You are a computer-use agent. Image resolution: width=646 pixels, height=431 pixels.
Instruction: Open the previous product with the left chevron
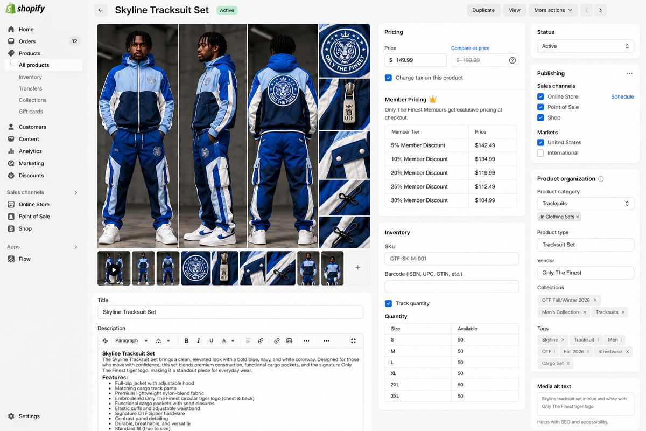[x=587, y=10]
